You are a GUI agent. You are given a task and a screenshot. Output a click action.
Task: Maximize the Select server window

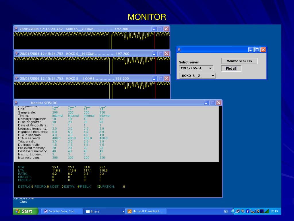point(257,49)
